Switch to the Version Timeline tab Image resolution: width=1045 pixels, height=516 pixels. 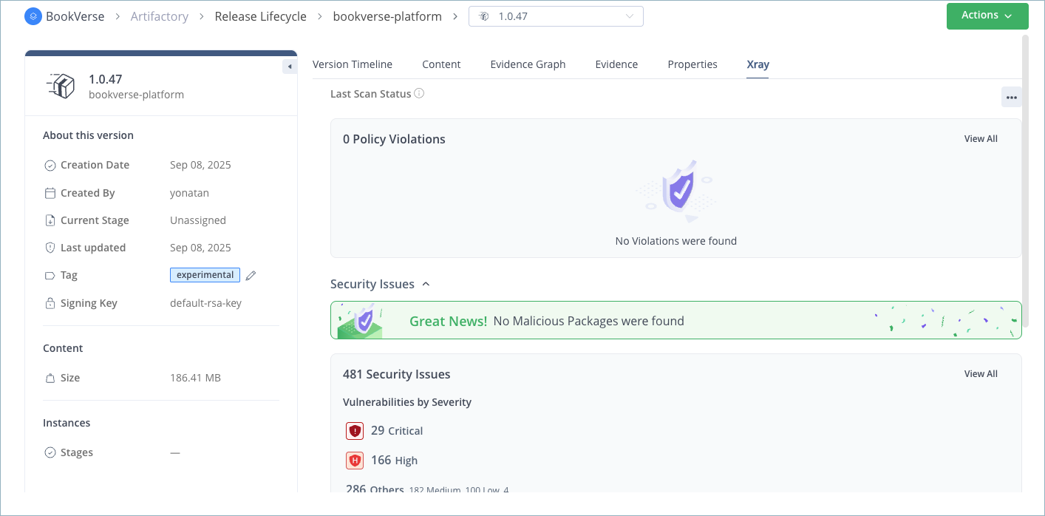pos(353,64)
